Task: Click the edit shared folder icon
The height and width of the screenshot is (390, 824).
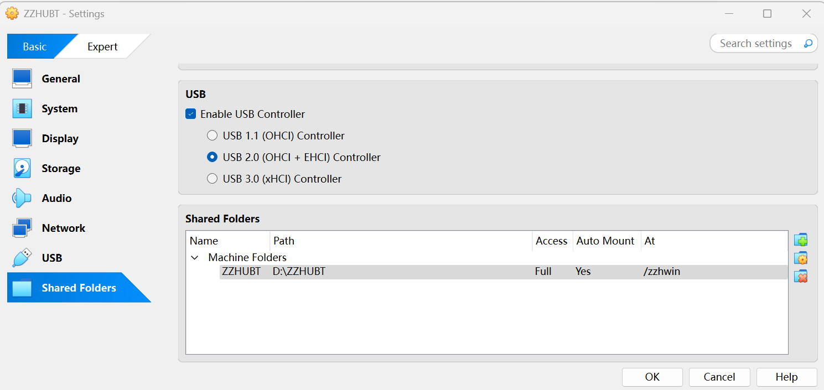Action: click(800, 258)
